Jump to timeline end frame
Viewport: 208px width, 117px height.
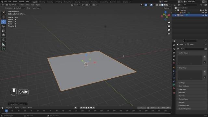pos(94,108)
